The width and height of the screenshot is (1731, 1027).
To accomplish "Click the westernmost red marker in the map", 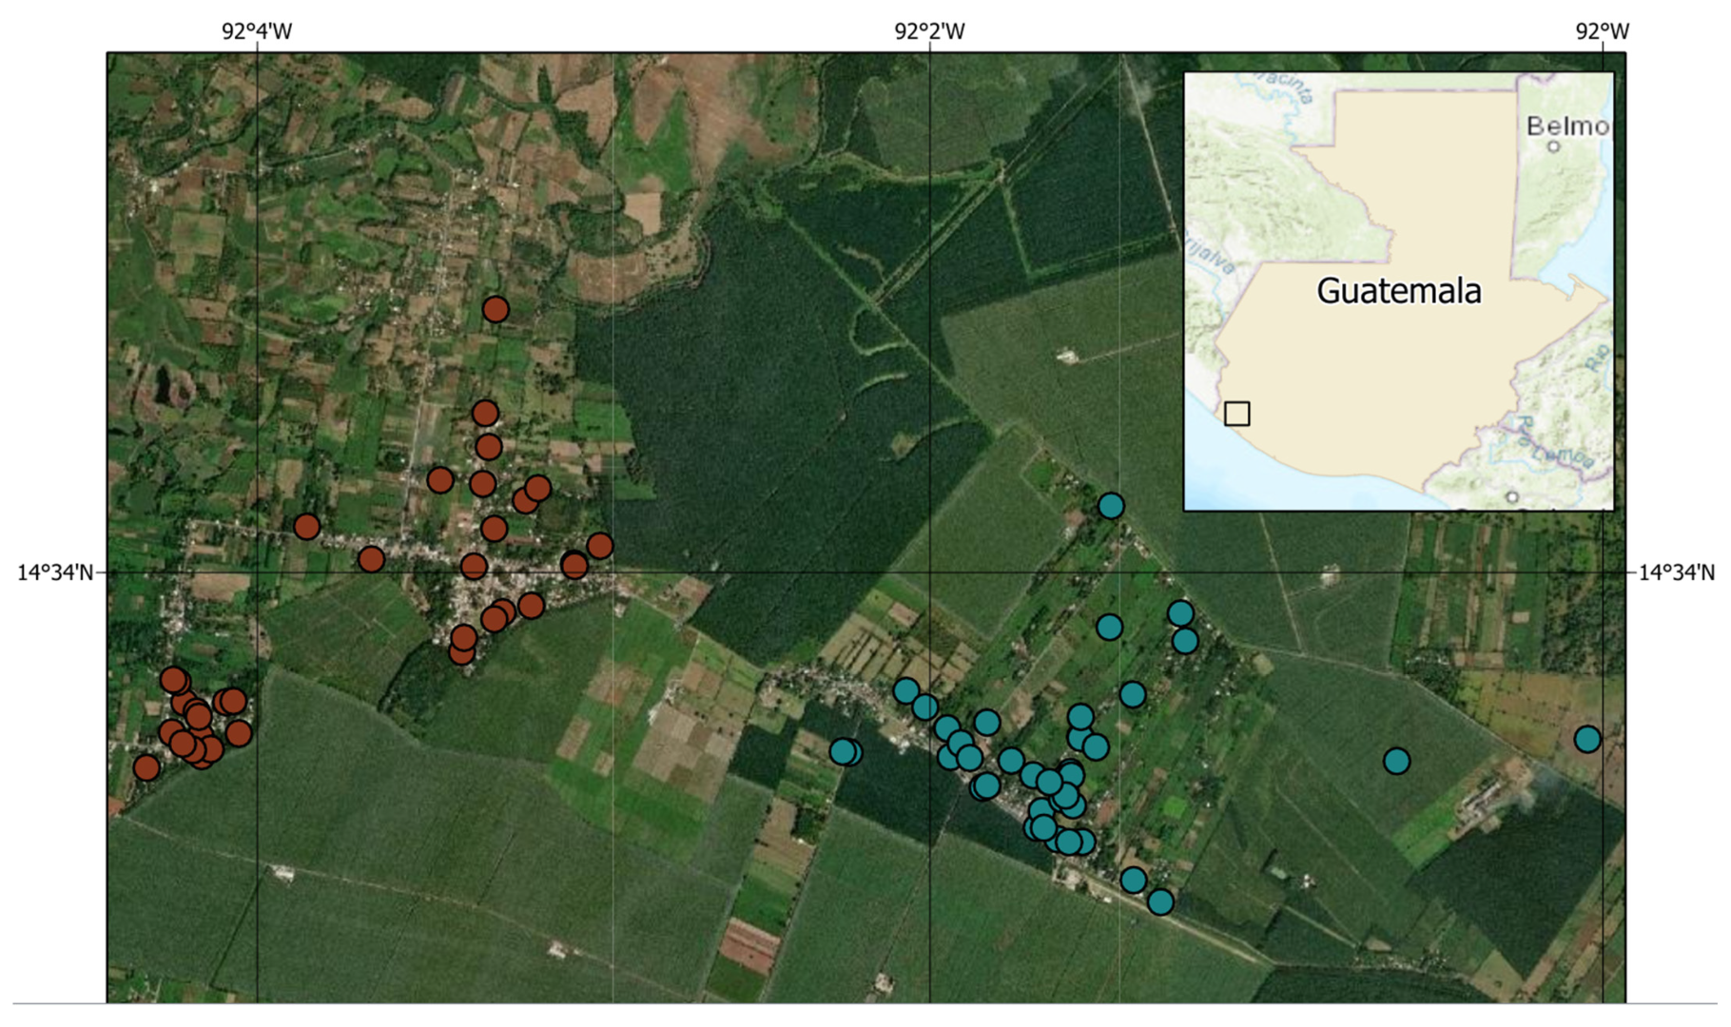I will click(146, 767).
